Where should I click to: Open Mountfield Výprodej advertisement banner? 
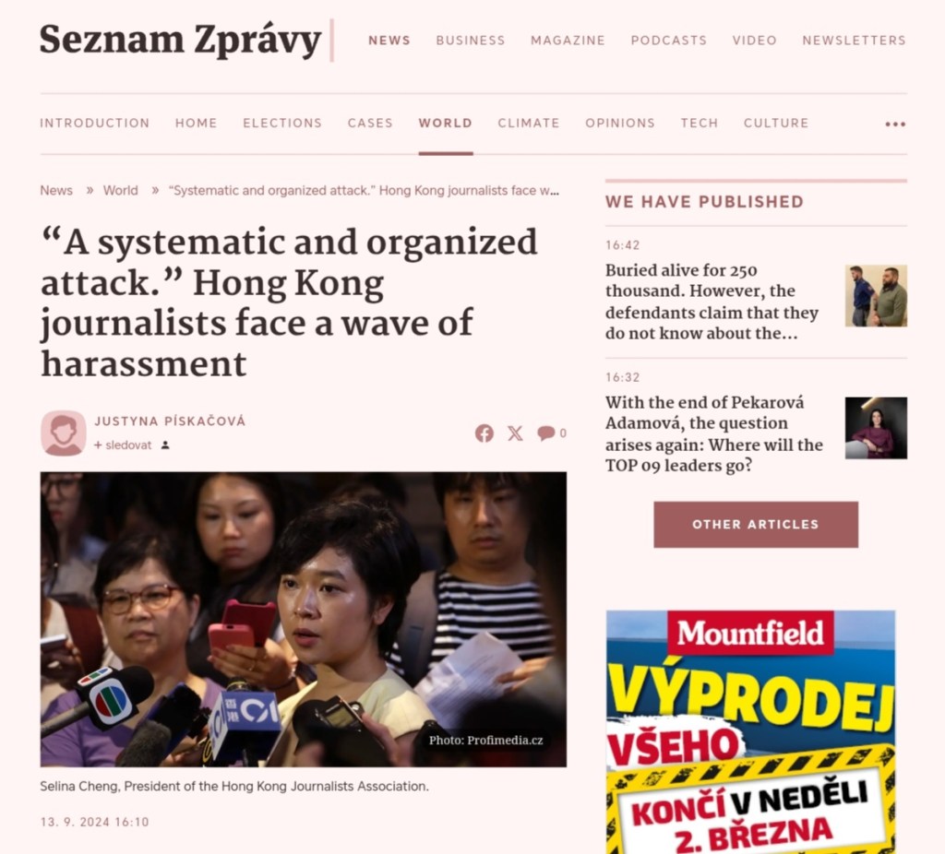[750, 731]
